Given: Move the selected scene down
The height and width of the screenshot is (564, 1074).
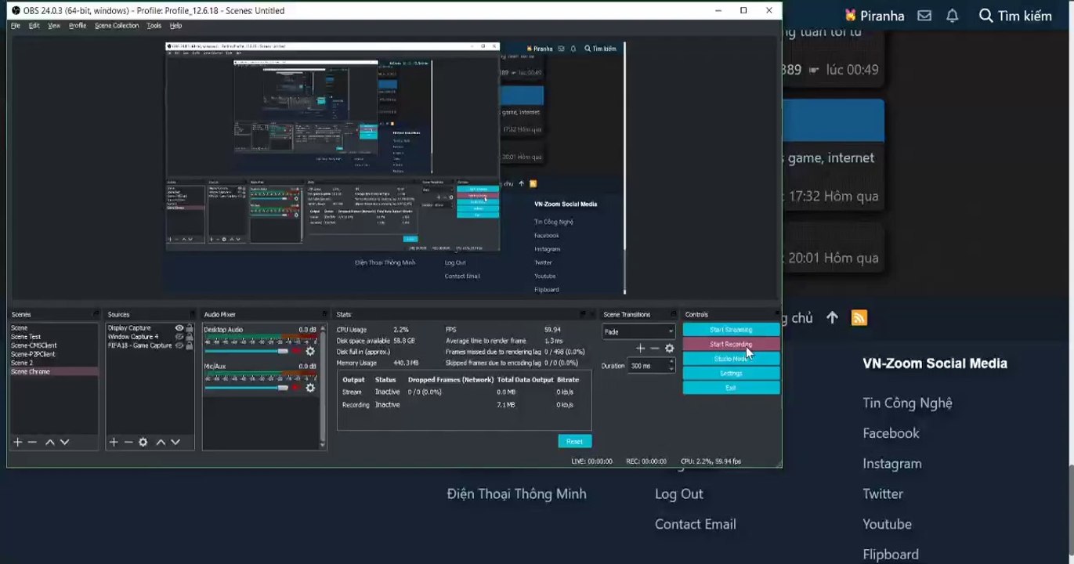Looking at the screenshot, I should point(65,443).
